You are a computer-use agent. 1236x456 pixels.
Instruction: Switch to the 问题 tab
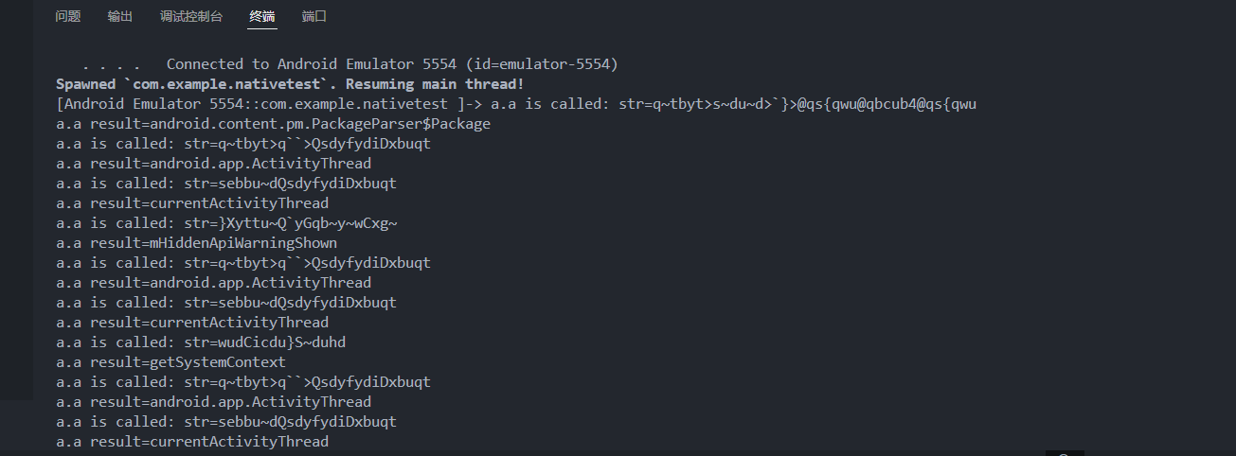(x=68, y=17)
